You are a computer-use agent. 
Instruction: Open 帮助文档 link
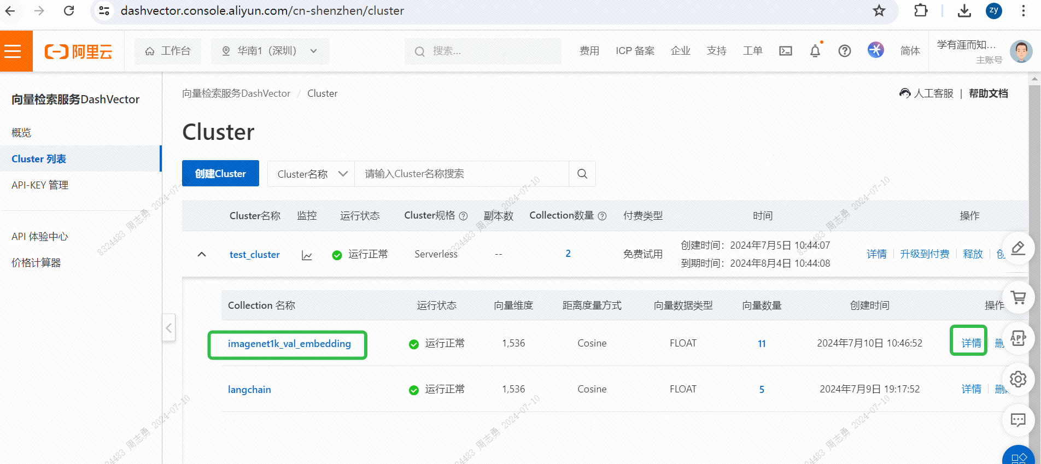pyautogui.click(x=989, y=93)
